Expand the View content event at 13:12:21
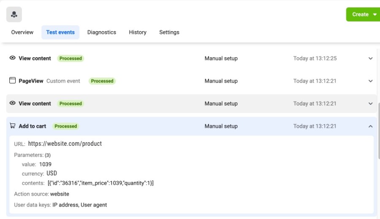This screenshot has height=219, width=380. click(370, 104)
